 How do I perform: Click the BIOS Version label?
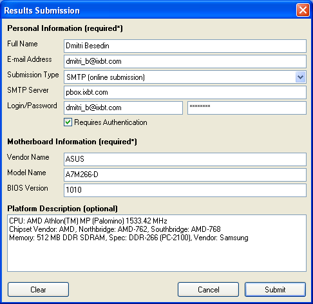(28, 188)
